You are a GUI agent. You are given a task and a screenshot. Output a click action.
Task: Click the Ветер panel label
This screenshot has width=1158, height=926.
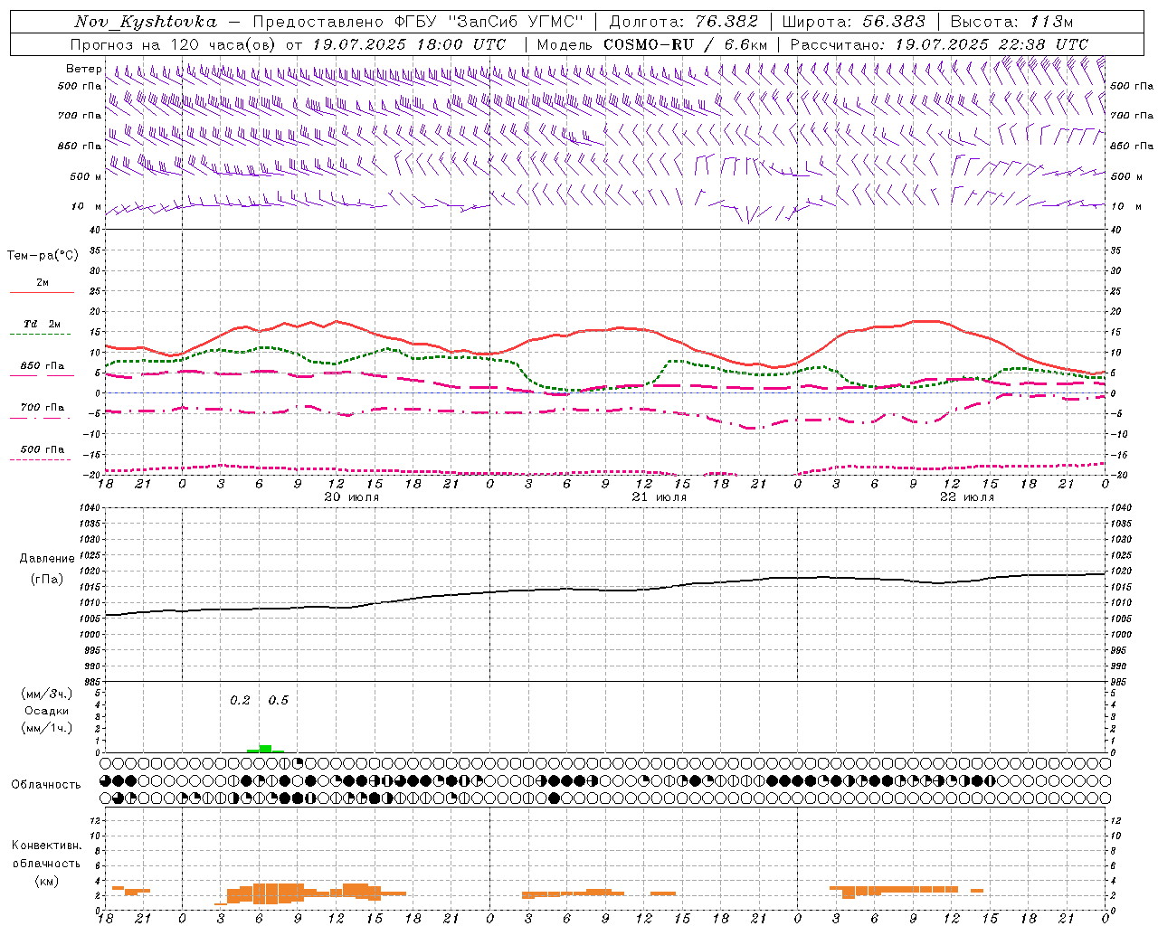pos(83,69)
